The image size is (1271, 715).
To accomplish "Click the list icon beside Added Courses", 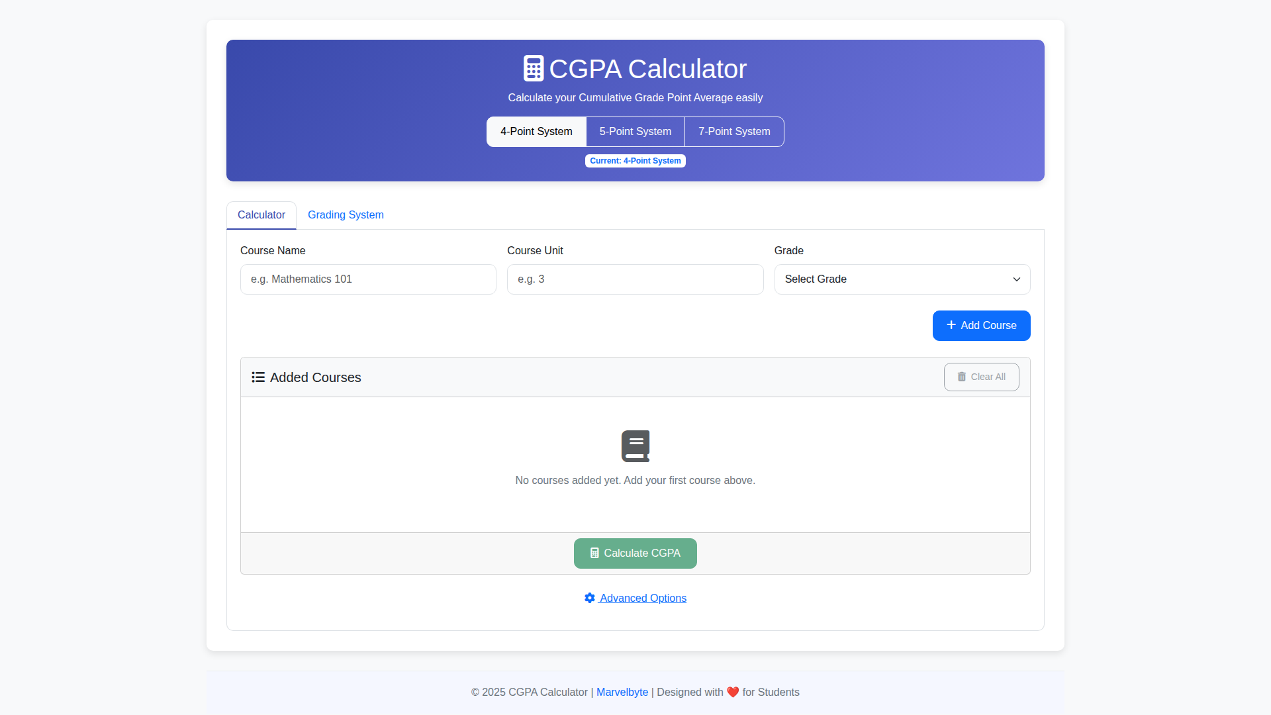I will point(258,377).
